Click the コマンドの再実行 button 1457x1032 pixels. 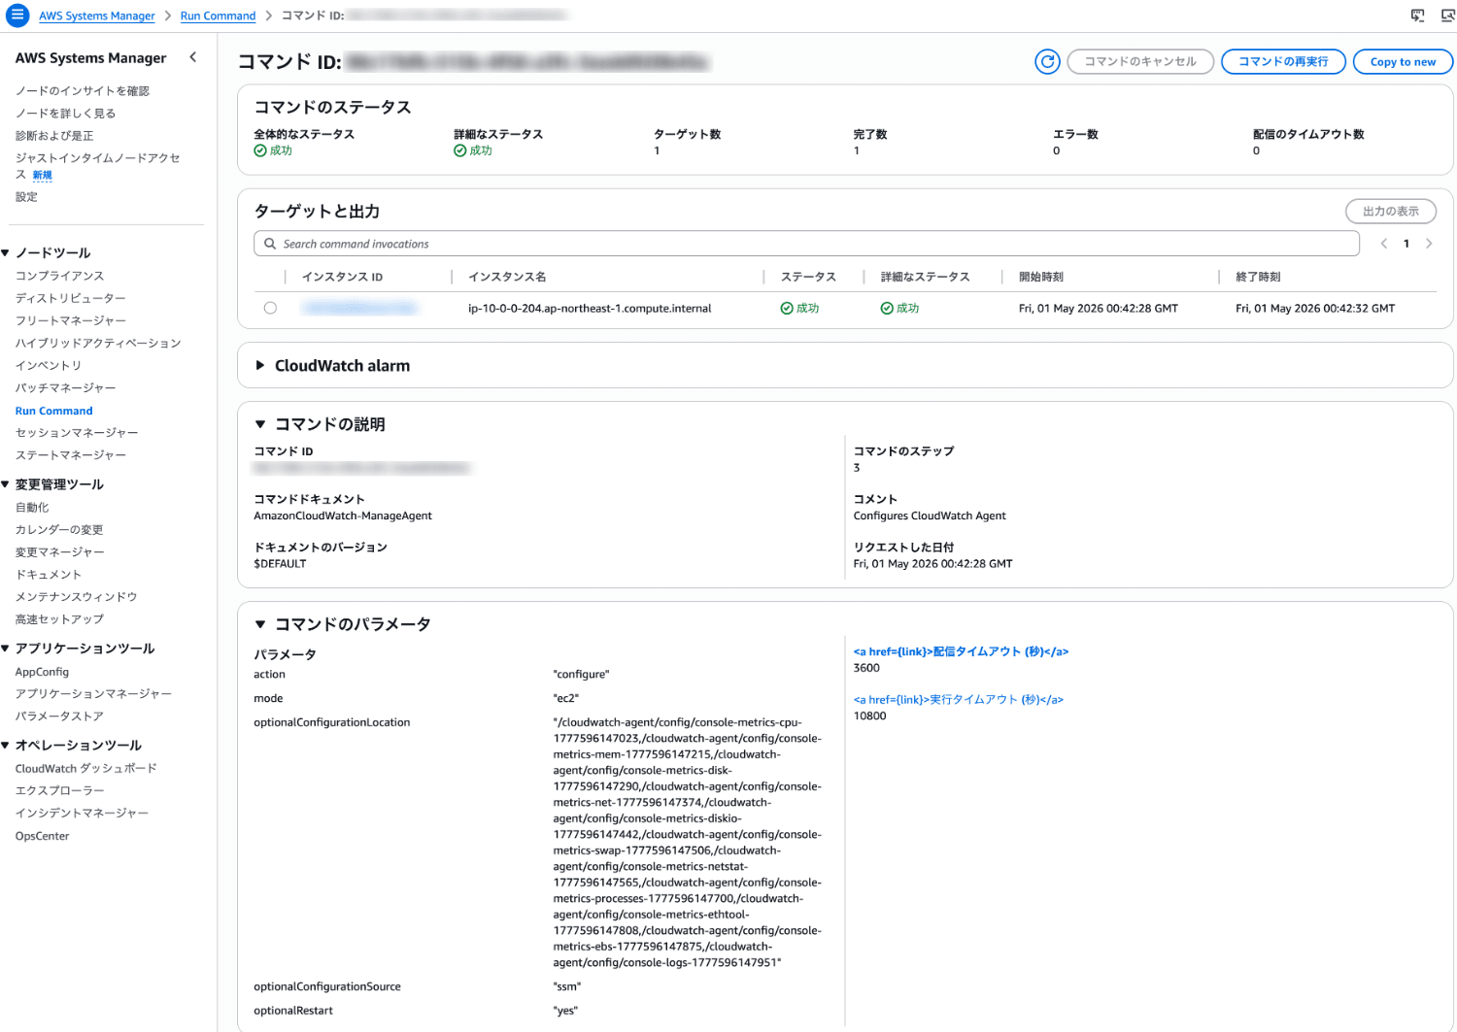click(1283, 61)
